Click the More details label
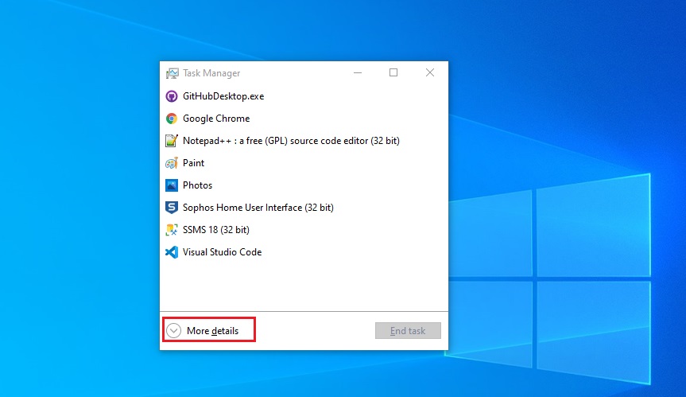 (x=212, y=331)
